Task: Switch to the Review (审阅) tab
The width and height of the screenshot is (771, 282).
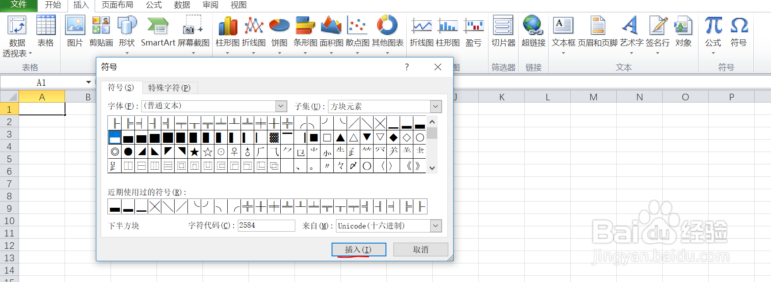Action: click(210, 5)
